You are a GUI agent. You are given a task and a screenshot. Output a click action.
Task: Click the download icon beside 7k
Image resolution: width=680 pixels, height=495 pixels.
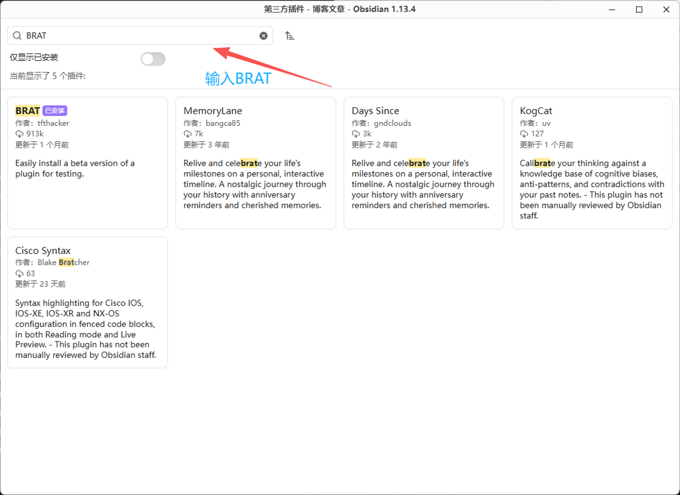[x=188, y=134]
